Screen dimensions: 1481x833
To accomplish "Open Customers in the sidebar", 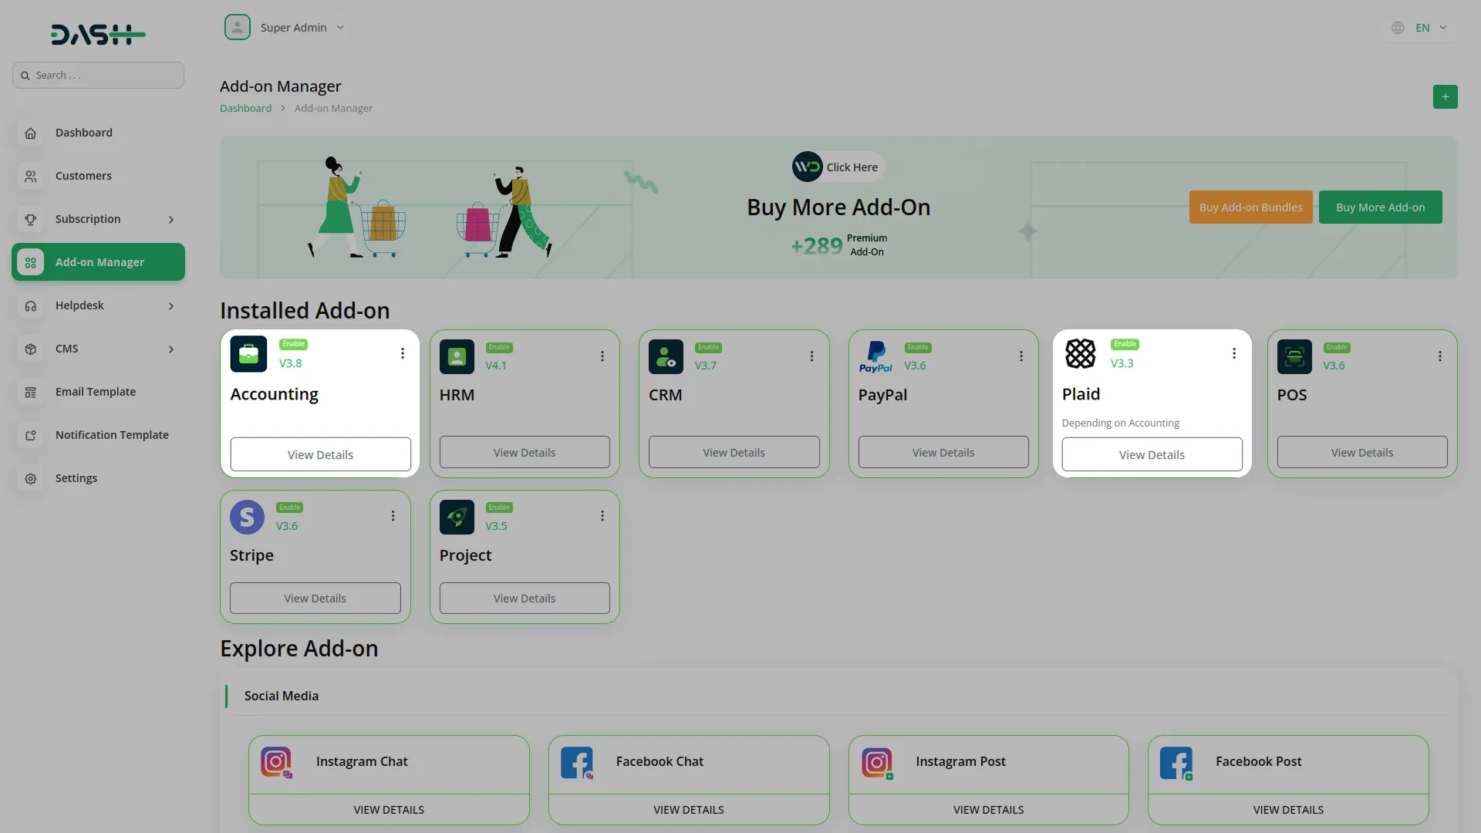I will tap(83, 176).
